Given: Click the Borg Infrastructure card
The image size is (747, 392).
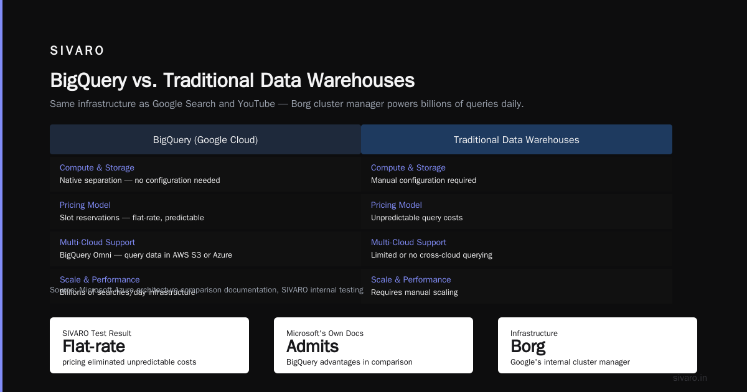Looking at the screenshot, I should 598,345.
